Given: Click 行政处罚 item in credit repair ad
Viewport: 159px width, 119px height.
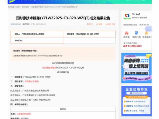Looking at the screenshot, I should [x=135, y=102].
